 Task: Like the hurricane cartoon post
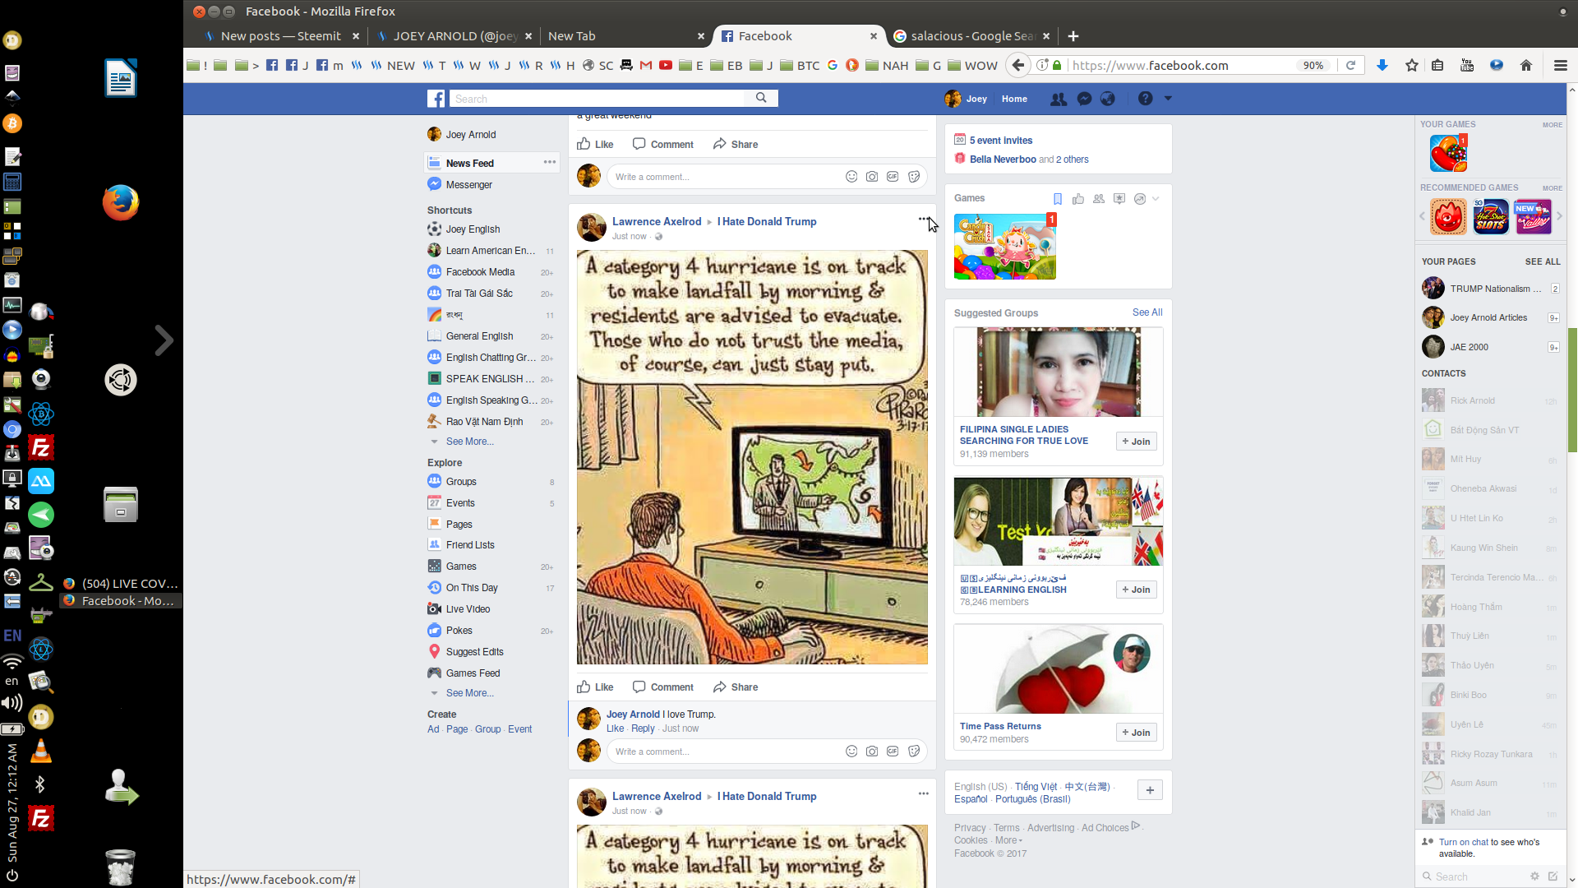[595, 687]
